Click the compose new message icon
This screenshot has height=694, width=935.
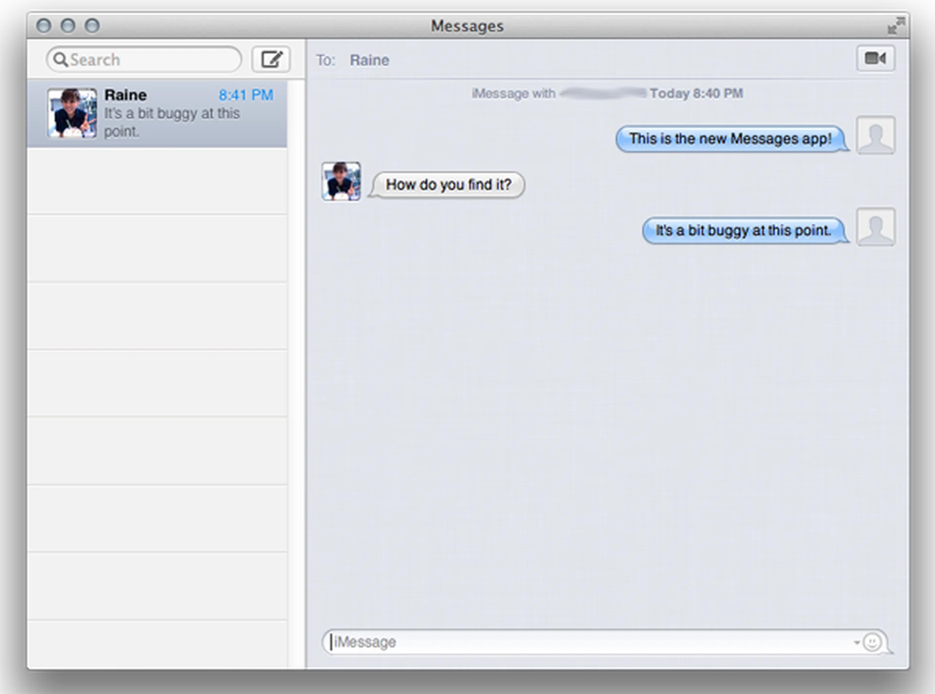271,59
